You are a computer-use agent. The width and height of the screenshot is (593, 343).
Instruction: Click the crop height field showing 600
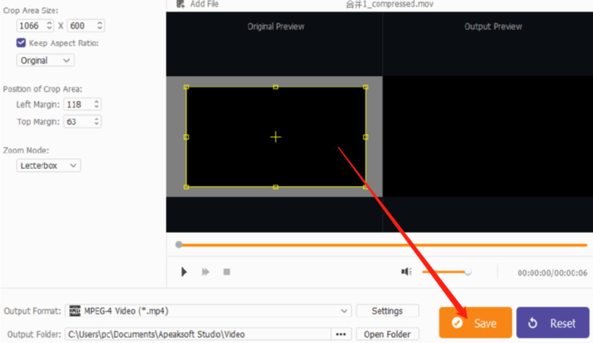(x=86, y=26)
